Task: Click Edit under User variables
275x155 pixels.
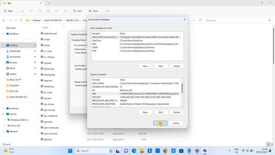Action: coord(161,66)
